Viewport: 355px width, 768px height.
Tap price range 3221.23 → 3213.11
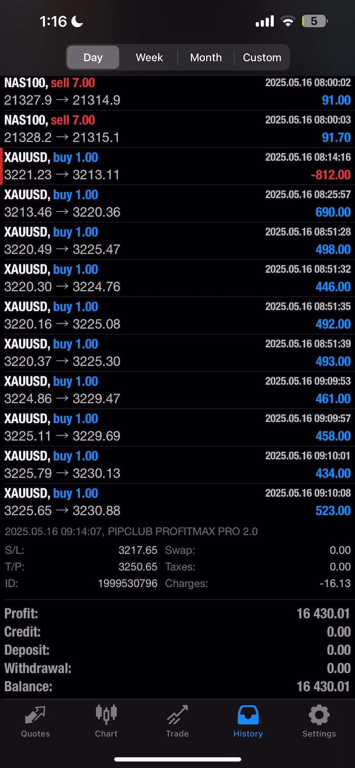pos(62,175)
